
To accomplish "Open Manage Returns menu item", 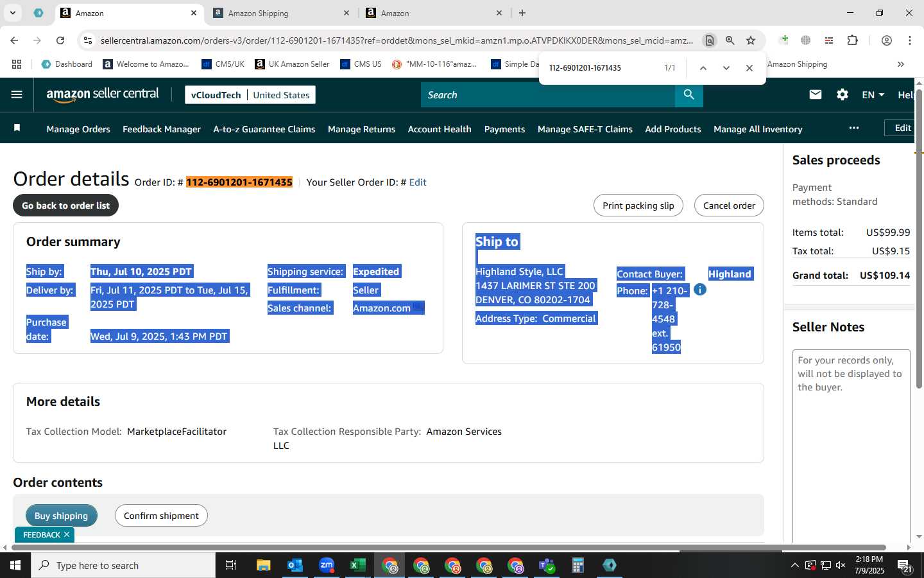I will point(361,129).
